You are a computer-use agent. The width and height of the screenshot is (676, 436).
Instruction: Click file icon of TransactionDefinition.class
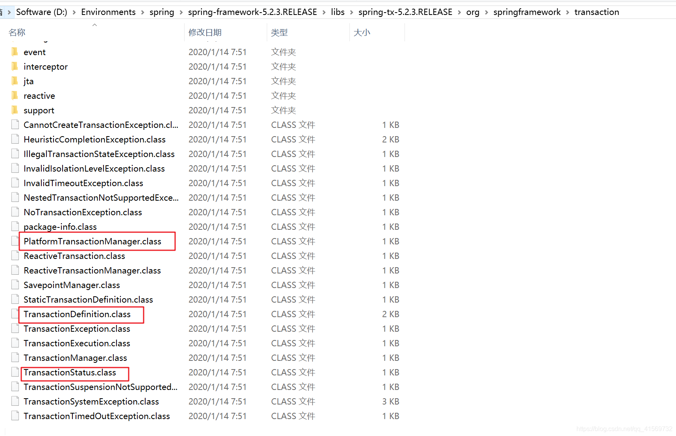[15, 314]
